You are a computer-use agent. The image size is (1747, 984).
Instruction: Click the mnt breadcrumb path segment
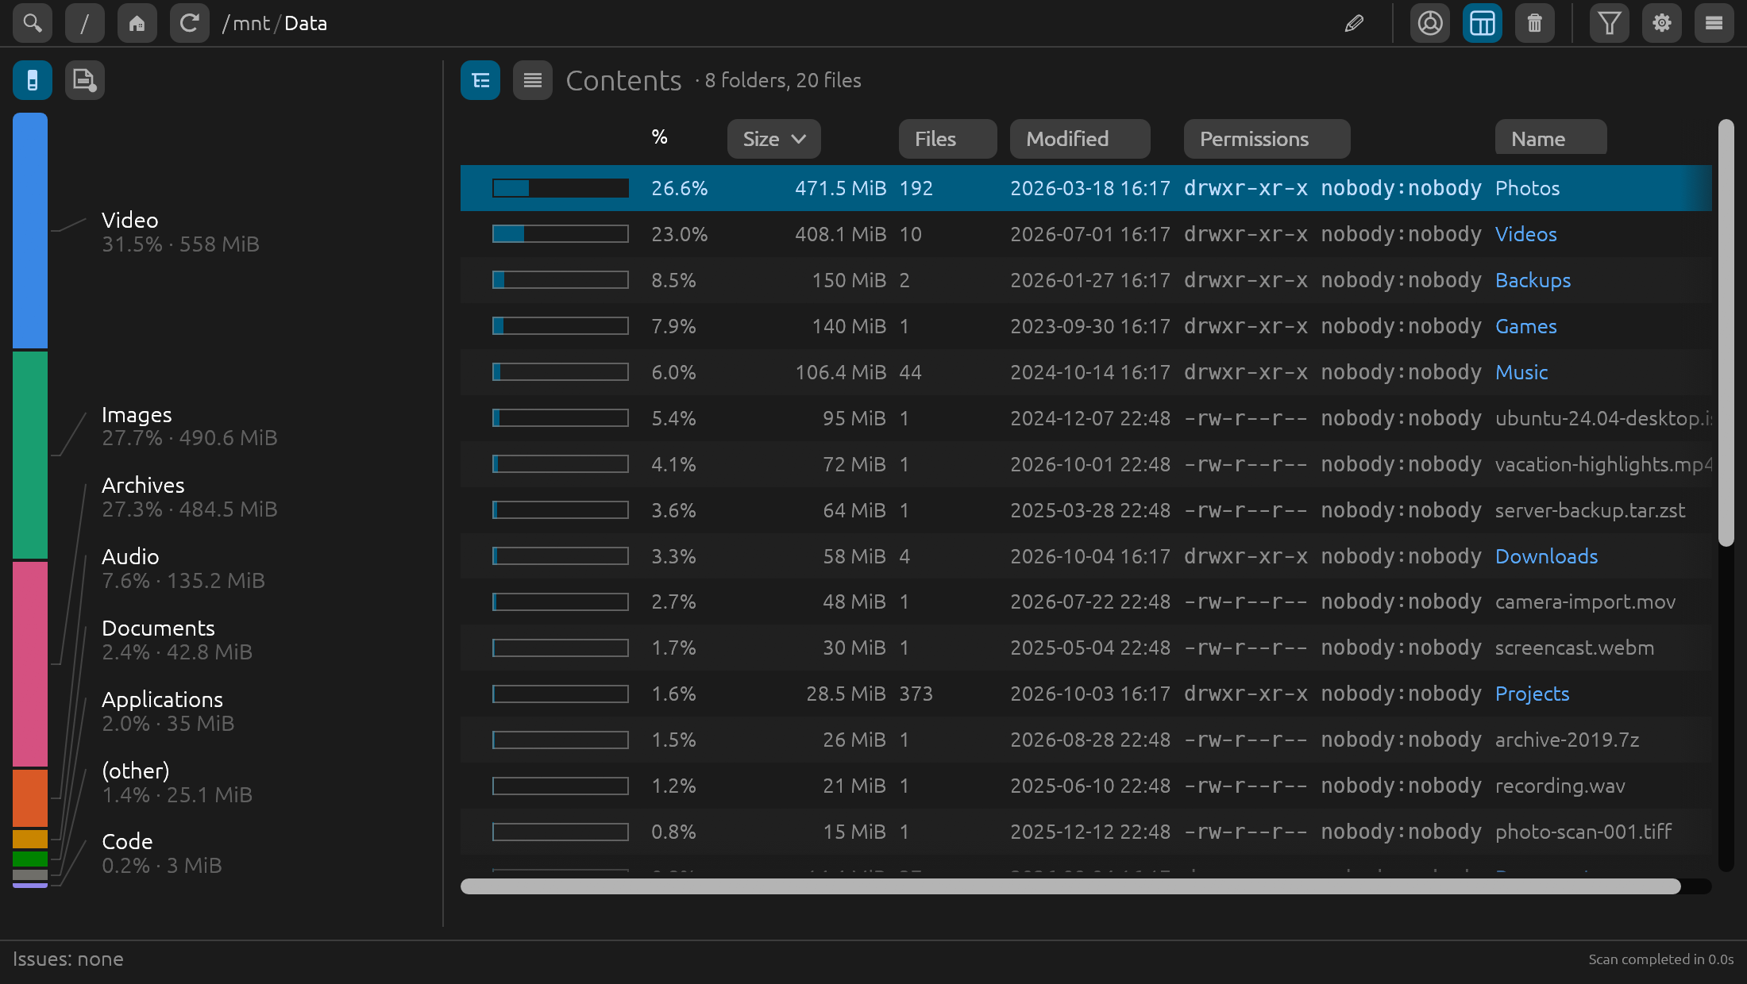click(x=251, y=23)
